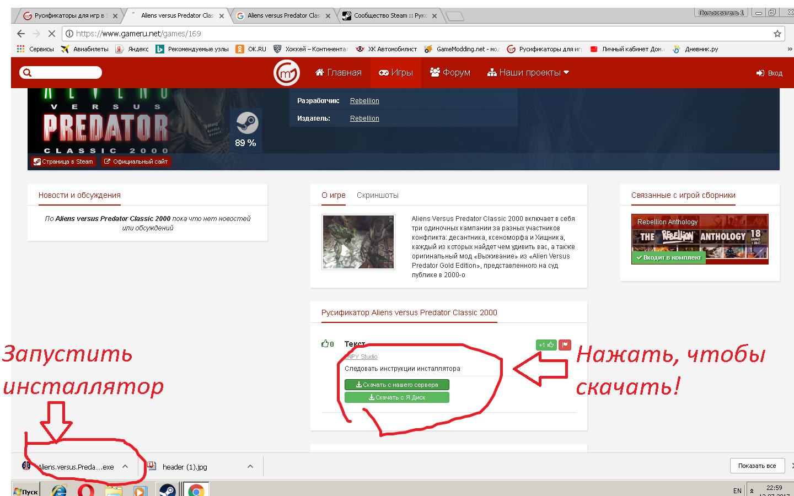The height and width of the screenshot is (496, 794).
Task: Open the Игры section
Action: pyautogui.click(x=396, y=73)
